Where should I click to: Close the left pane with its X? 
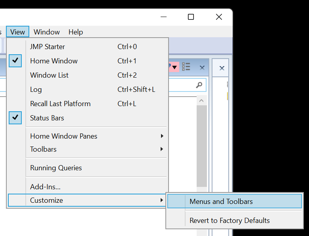pyautogui.click(x=202, y=68)
